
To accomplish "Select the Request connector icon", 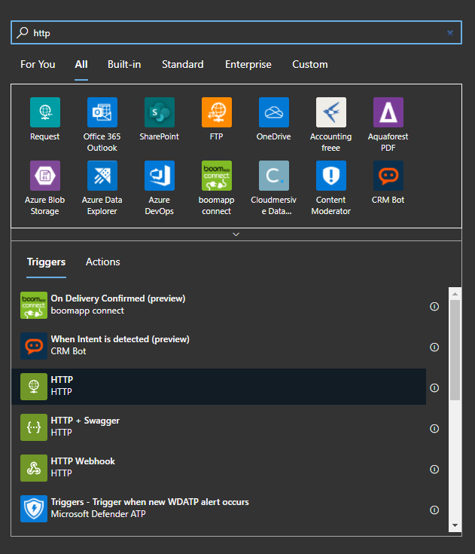I will (x=45, y=112).
